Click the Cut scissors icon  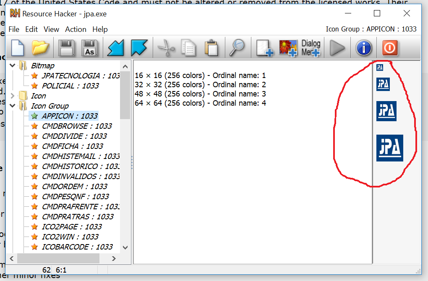coord(166,48)
